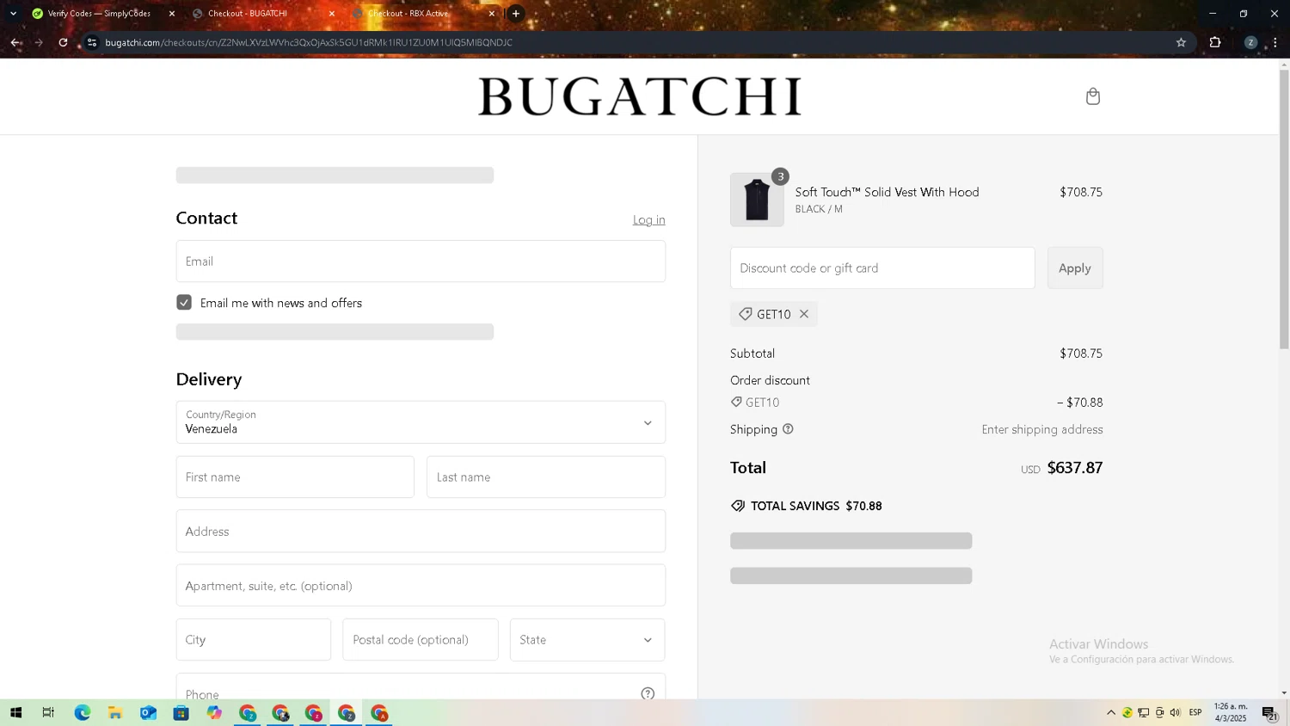Open the shopping bag cart icon
Image resolution: width=1290 pixels, height=726 pixels.
[1092, 96]
